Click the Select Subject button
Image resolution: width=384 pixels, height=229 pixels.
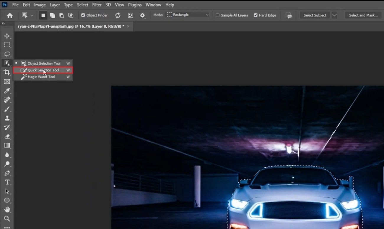click(315, 15)
